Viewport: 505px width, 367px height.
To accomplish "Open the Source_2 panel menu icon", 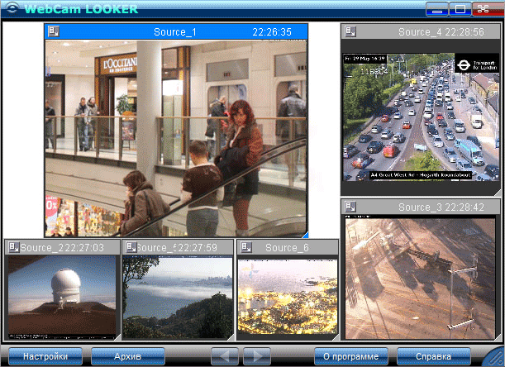I will coord(14,247).
